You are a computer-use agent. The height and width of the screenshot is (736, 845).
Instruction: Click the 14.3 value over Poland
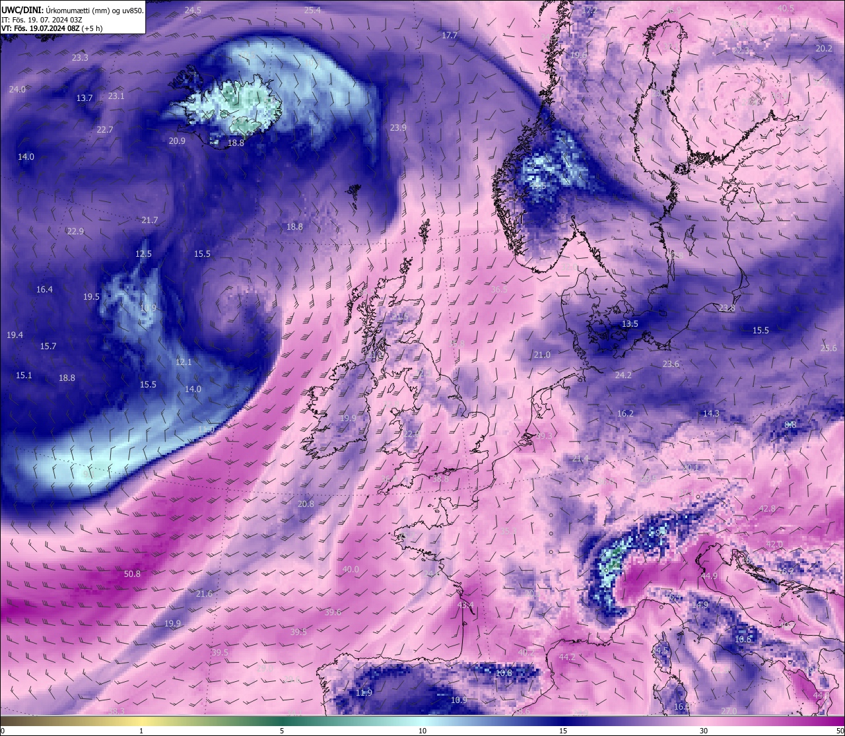tap(711, 413)
